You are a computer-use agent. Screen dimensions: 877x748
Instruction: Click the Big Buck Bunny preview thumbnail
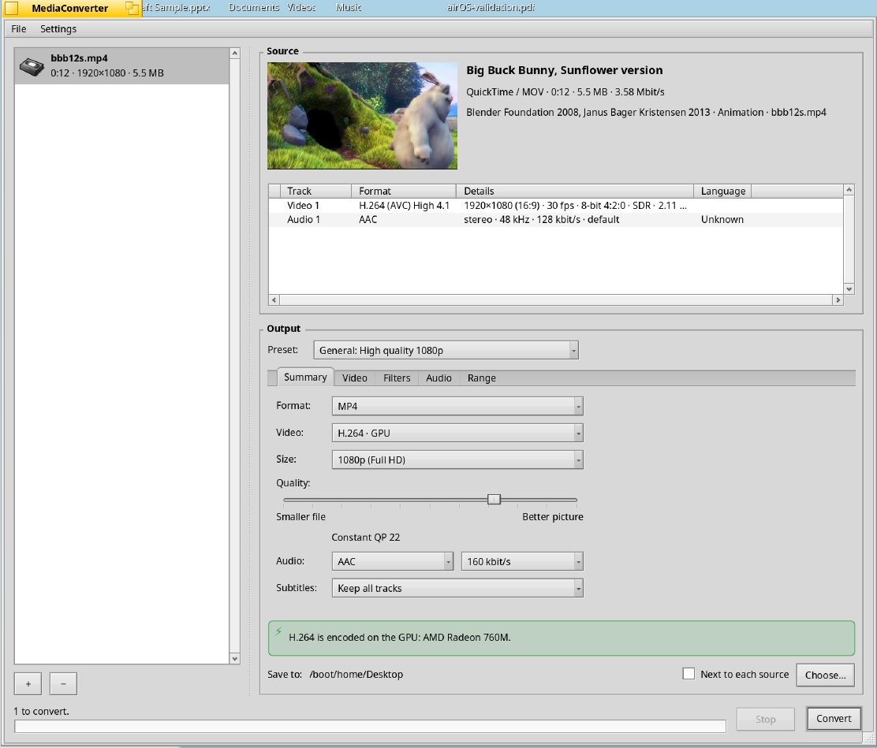(x=363, y=116)
